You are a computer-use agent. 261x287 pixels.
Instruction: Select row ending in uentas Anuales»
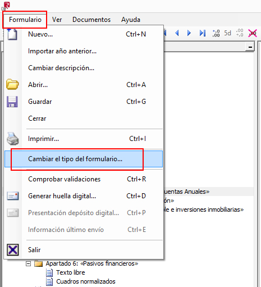point(209,192)
